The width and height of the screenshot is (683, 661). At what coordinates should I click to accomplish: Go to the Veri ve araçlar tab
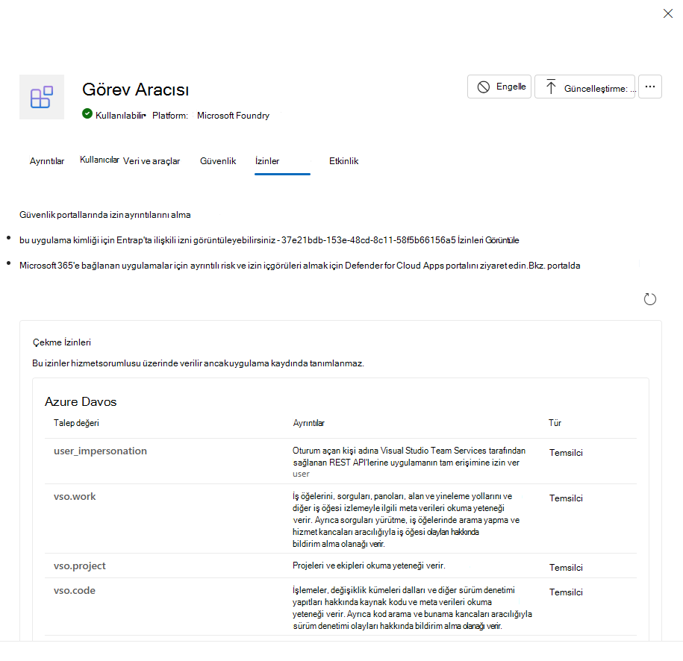[x=152, y=161]
